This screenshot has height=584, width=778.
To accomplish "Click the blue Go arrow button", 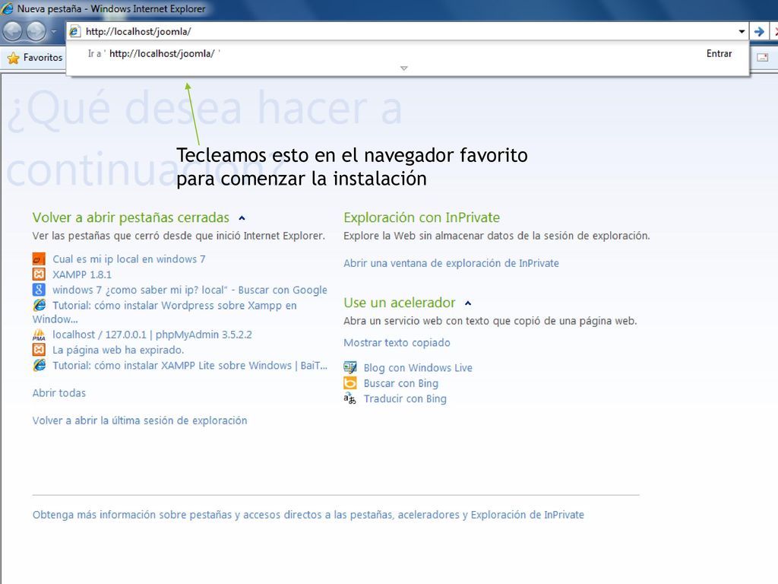I will pos(759,32).
